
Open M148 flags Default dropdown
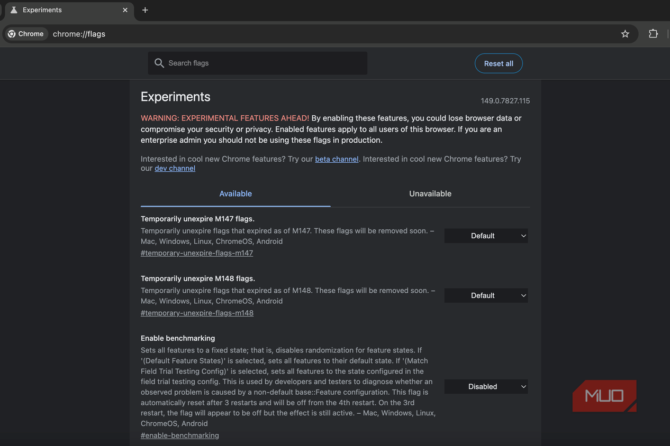point(486,295)
